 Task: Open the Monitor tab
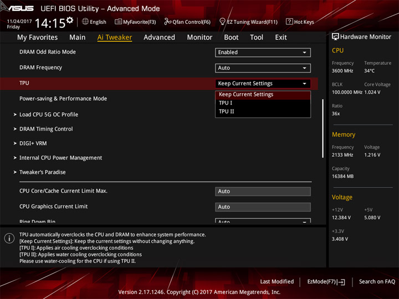pos(199,38)
